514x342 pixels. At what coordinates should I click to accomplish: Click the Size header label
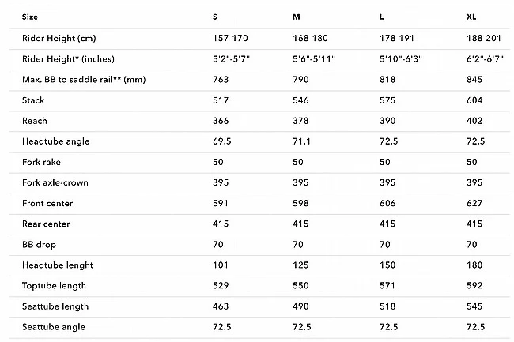coord(31,17)
